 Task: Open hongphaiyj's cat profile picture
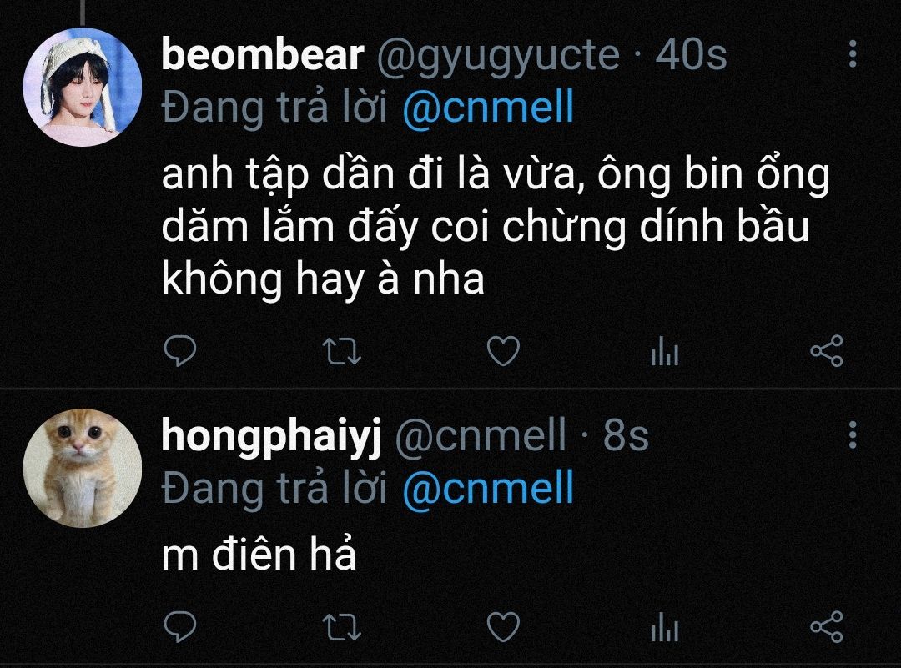pyautogui.click(x=82, y=468)
